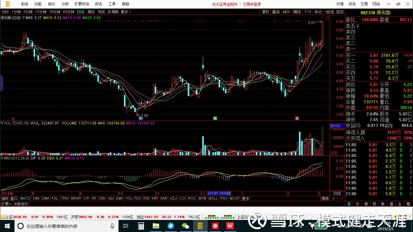Click +自选 to add to watchlist
The height and width of the screenshot is (232, 413).
click(x=329, y=12)
